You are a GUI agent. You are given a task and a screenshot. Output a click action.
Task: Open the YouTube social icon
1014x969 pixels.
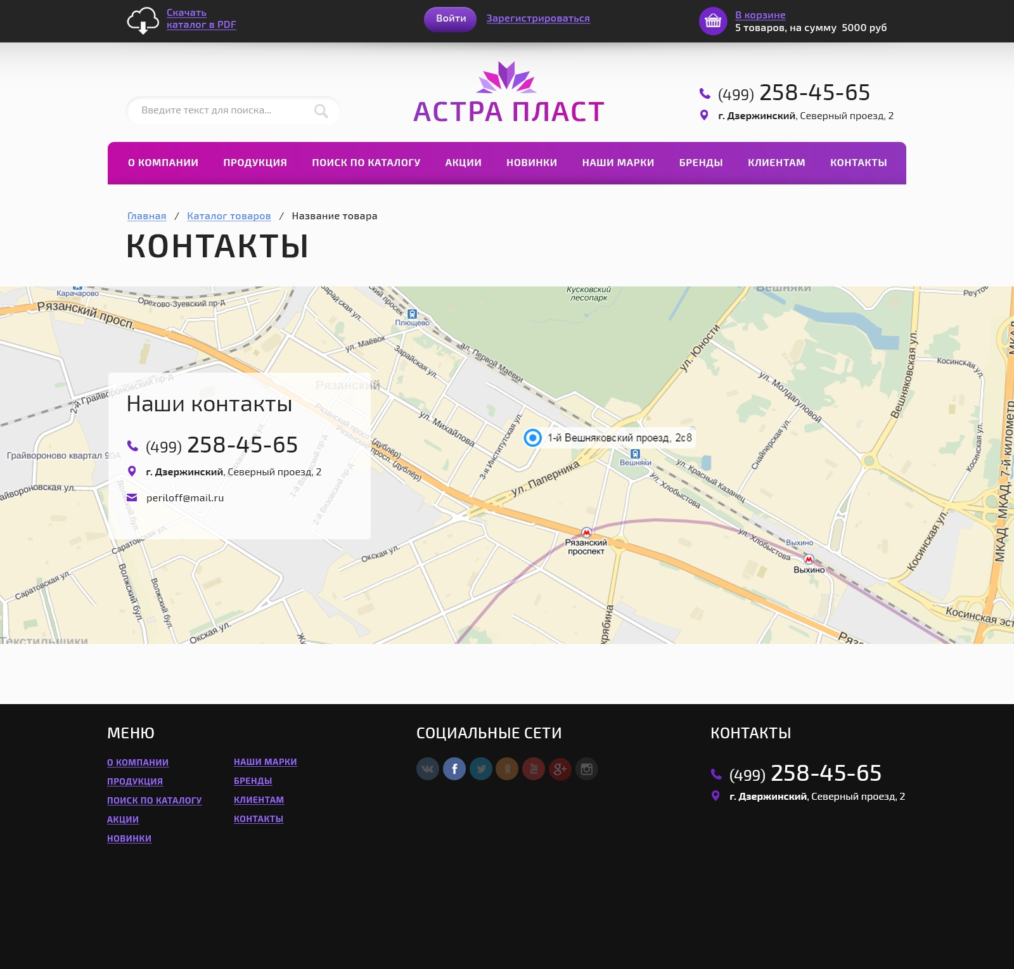click(534, 769)
